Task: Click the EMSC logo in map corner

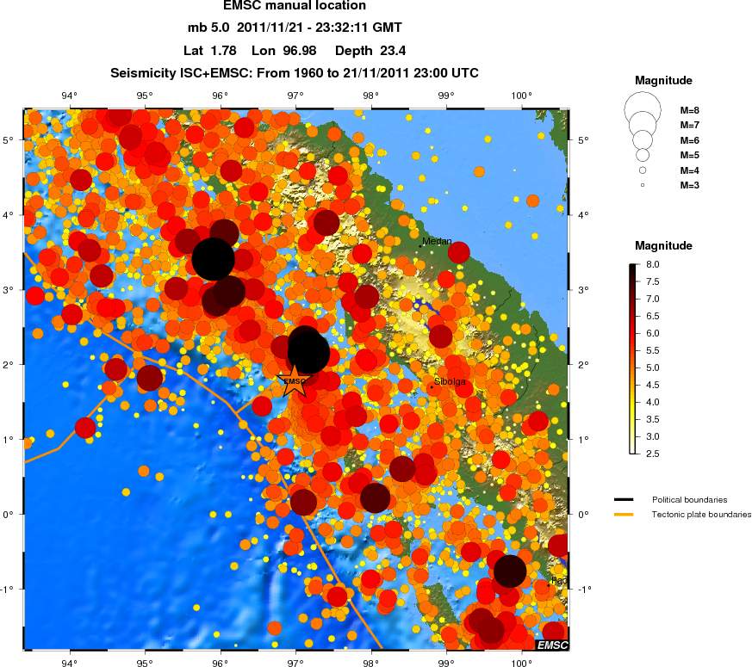Action: [552, 645]
